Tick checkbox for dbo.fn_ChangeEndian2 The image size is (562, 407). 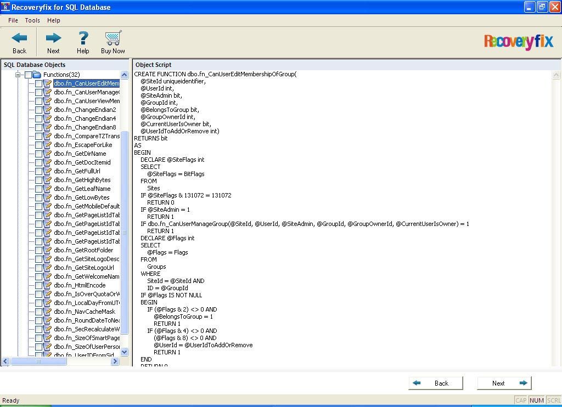[x=39, y=110]
